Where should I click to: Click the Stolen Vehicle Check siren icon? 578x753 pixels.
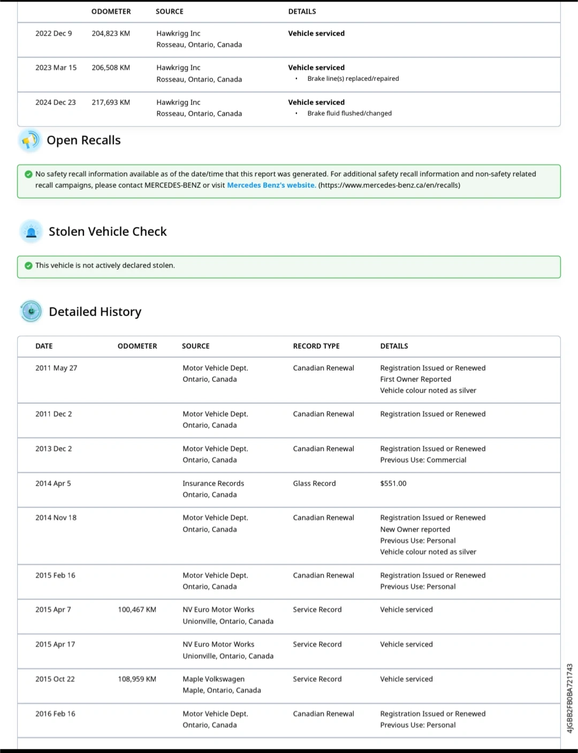tap(31, 232)
